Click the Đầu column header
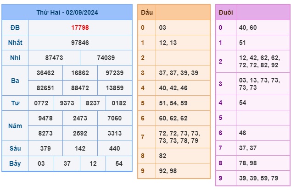 point(147,12)
